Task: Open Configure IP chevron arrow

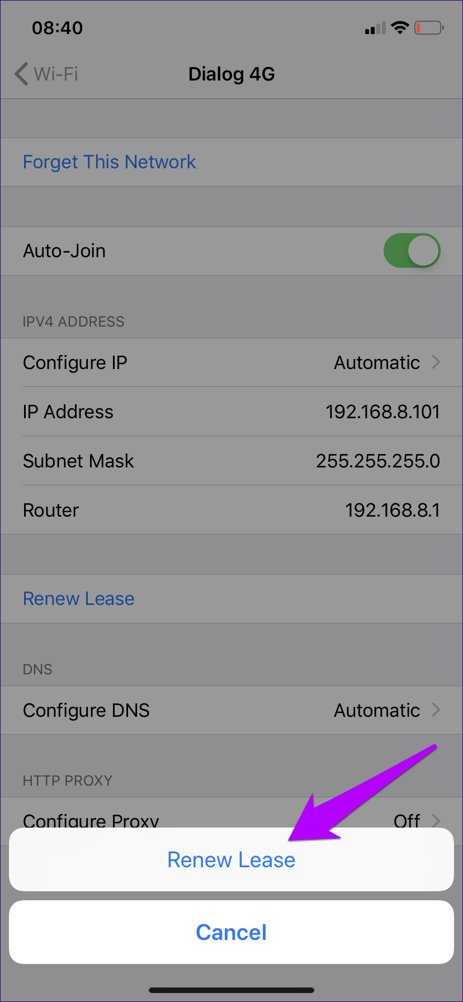Action: (436, 362)
